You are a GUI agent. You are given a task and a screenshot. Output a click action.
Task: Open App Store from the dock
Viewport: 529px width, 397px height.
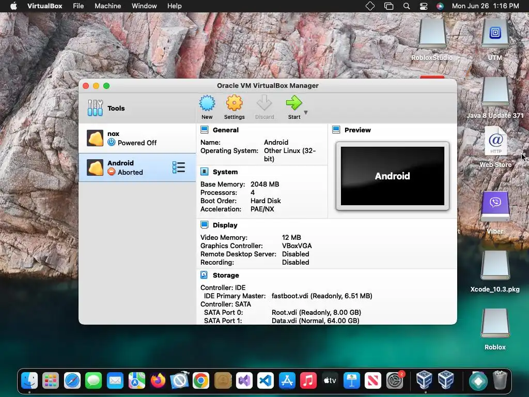point(287,380)
